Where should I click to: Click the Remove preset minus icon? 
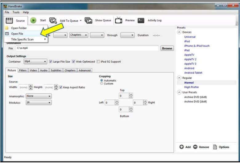[x=195, y=147]
